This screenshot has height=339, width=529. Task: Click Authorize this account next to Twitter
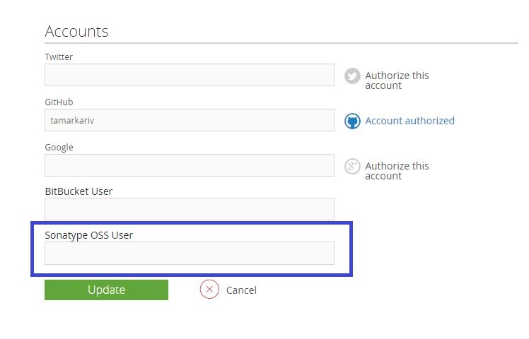pos(396,80)
